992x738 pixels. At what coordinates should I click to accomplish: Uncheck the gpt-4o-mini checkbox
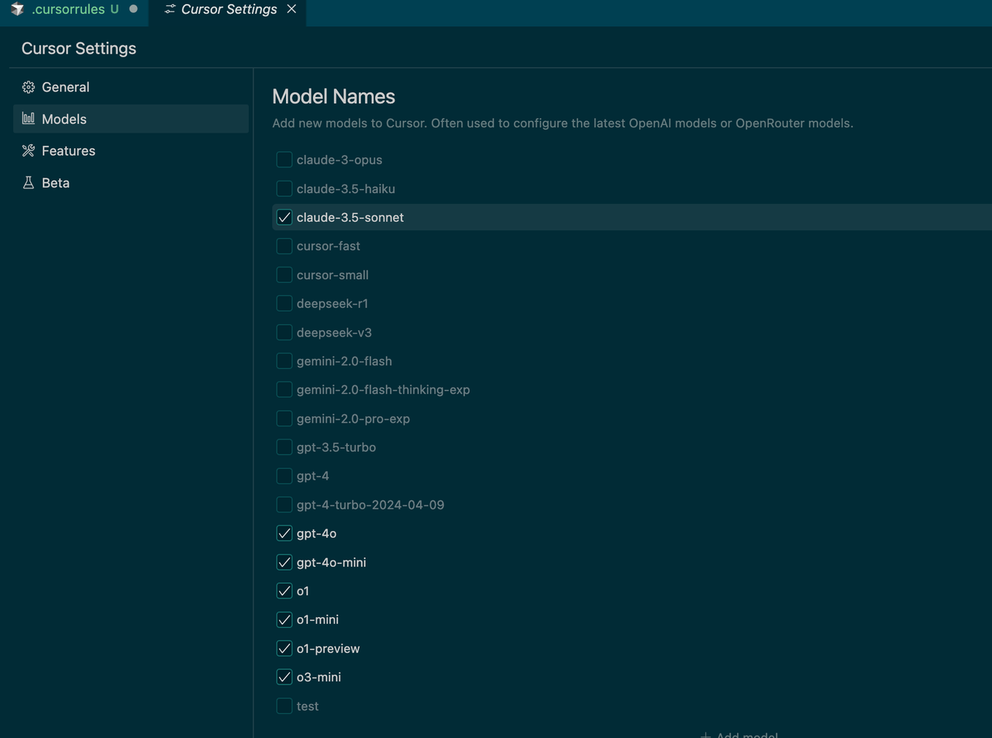(284, 562)
